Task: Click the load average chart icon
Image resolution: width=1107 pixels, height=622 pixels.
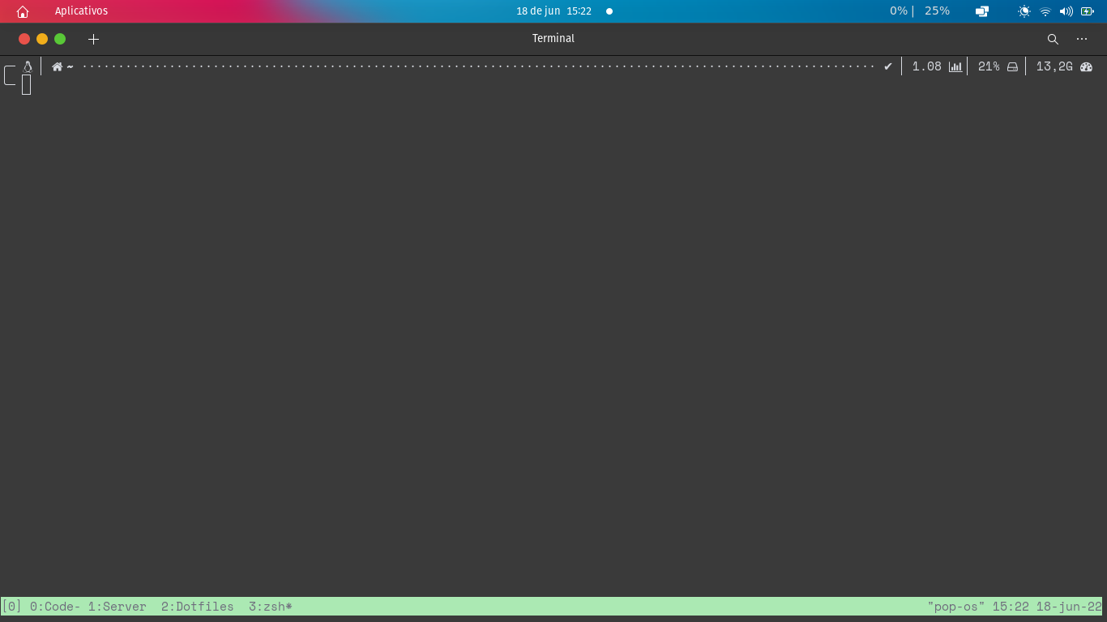Action: pyautogui.click(x=955, y=66)
